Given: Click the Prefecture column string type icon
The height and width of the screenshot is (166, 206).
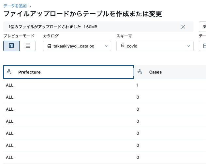Looking at the screenshot, I should 9,72.
